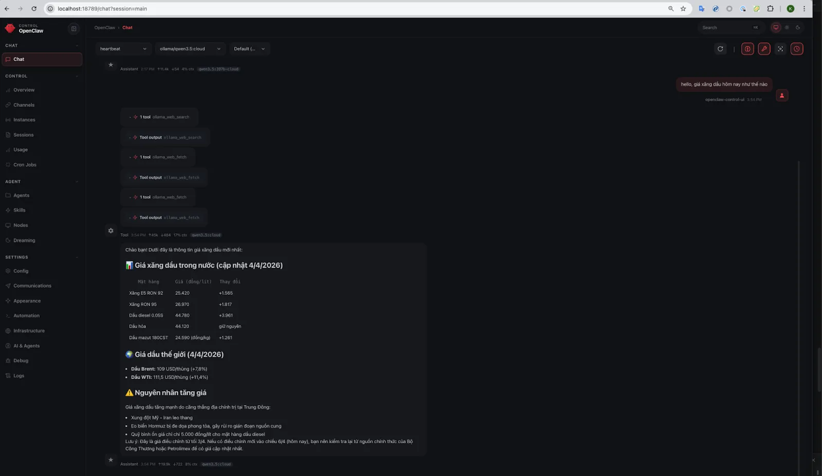This screenshot has width=822, height=476.
Task: Toggle the wrench tool calls button
Action: coord(764,49)
